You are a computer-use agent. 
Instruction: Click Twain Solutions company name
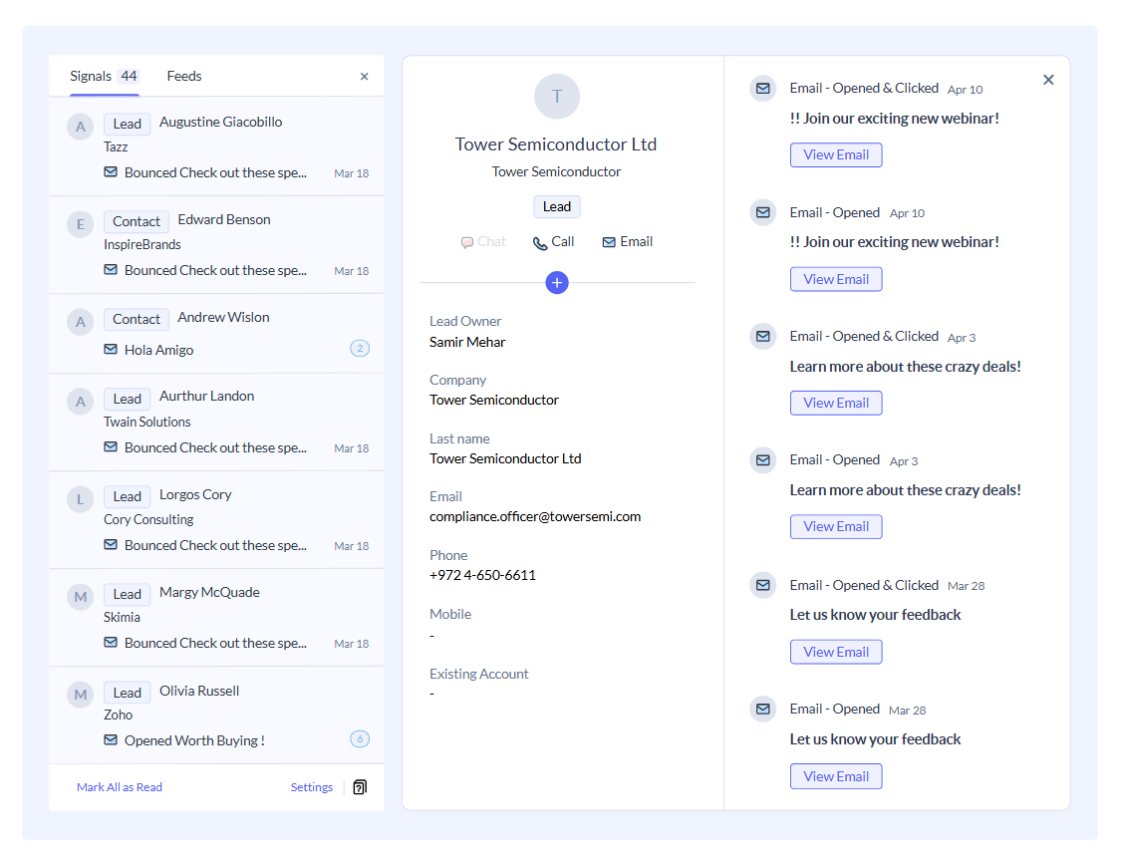pos(146,423)
